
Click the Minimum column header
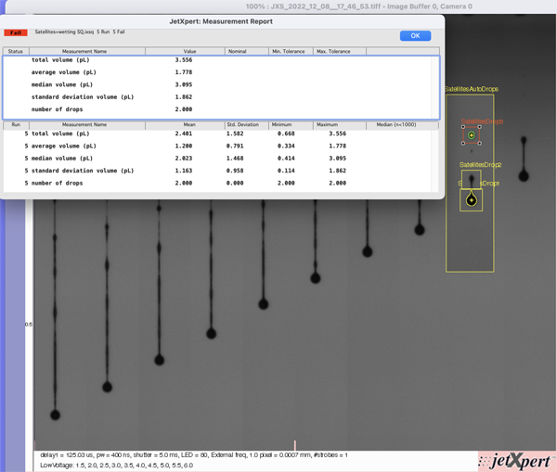click(291, 124)
